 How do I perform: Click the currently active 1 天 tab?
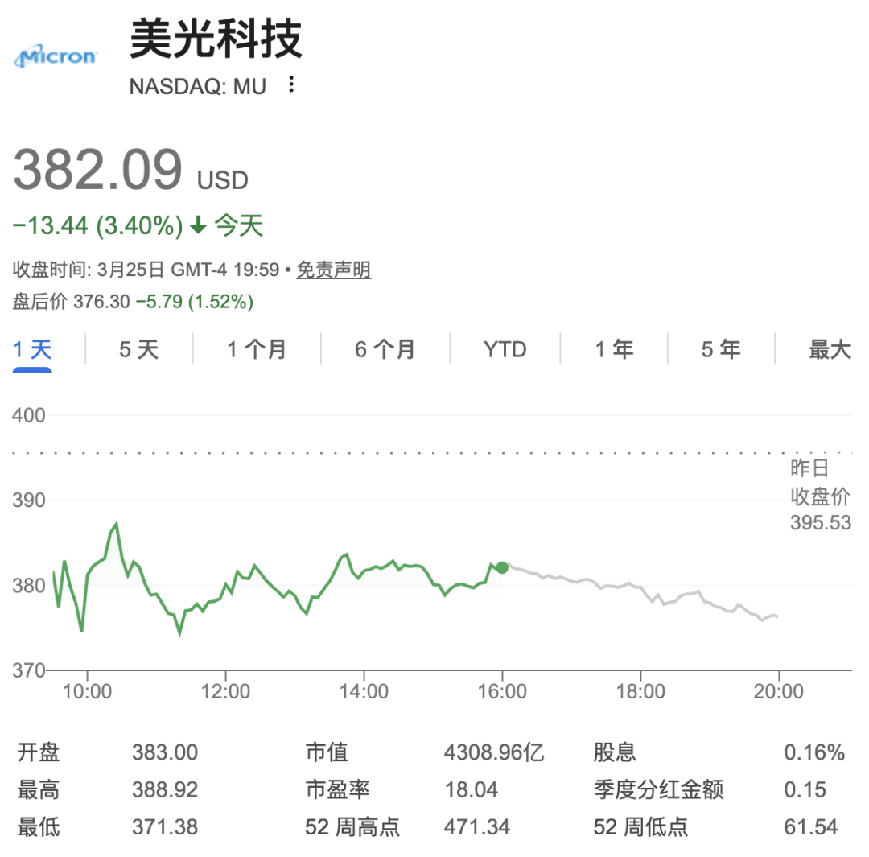coord(32,349)
